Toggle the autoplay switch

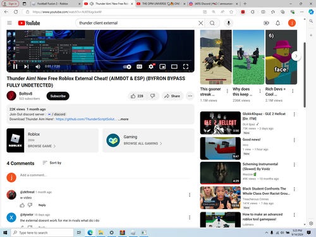[x=127, y=67]
